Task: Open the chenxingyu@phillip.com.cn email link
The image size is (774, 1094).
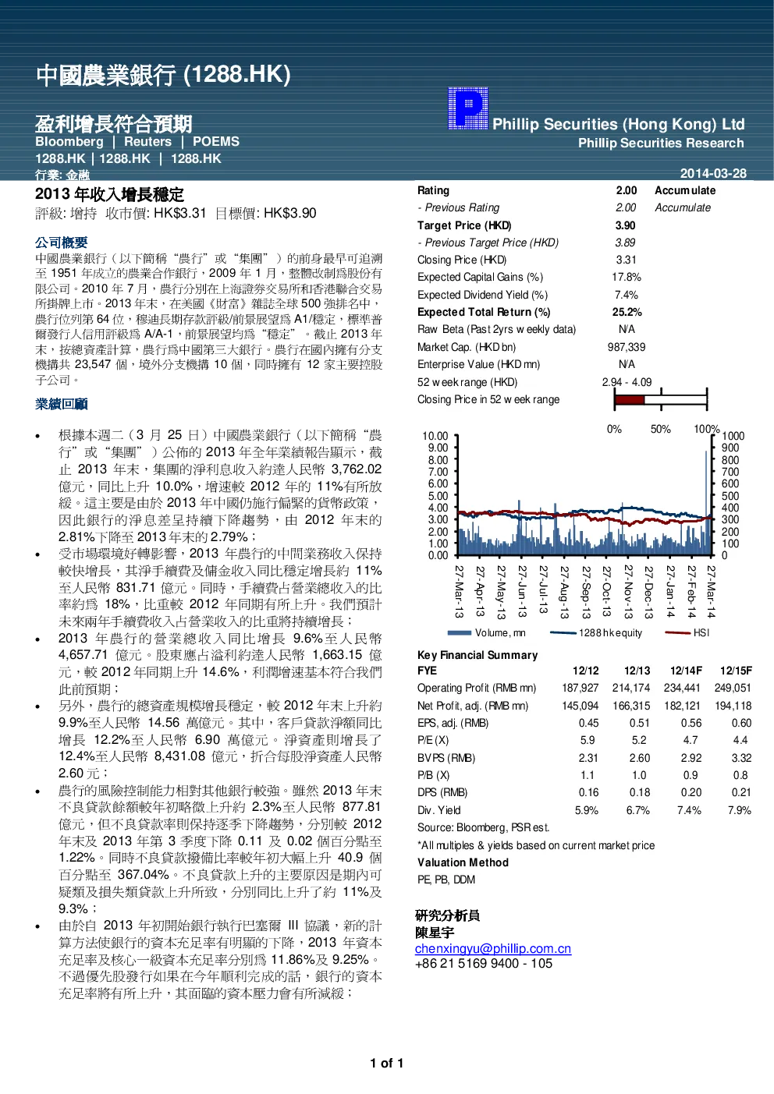Action: tap(493, 949)
